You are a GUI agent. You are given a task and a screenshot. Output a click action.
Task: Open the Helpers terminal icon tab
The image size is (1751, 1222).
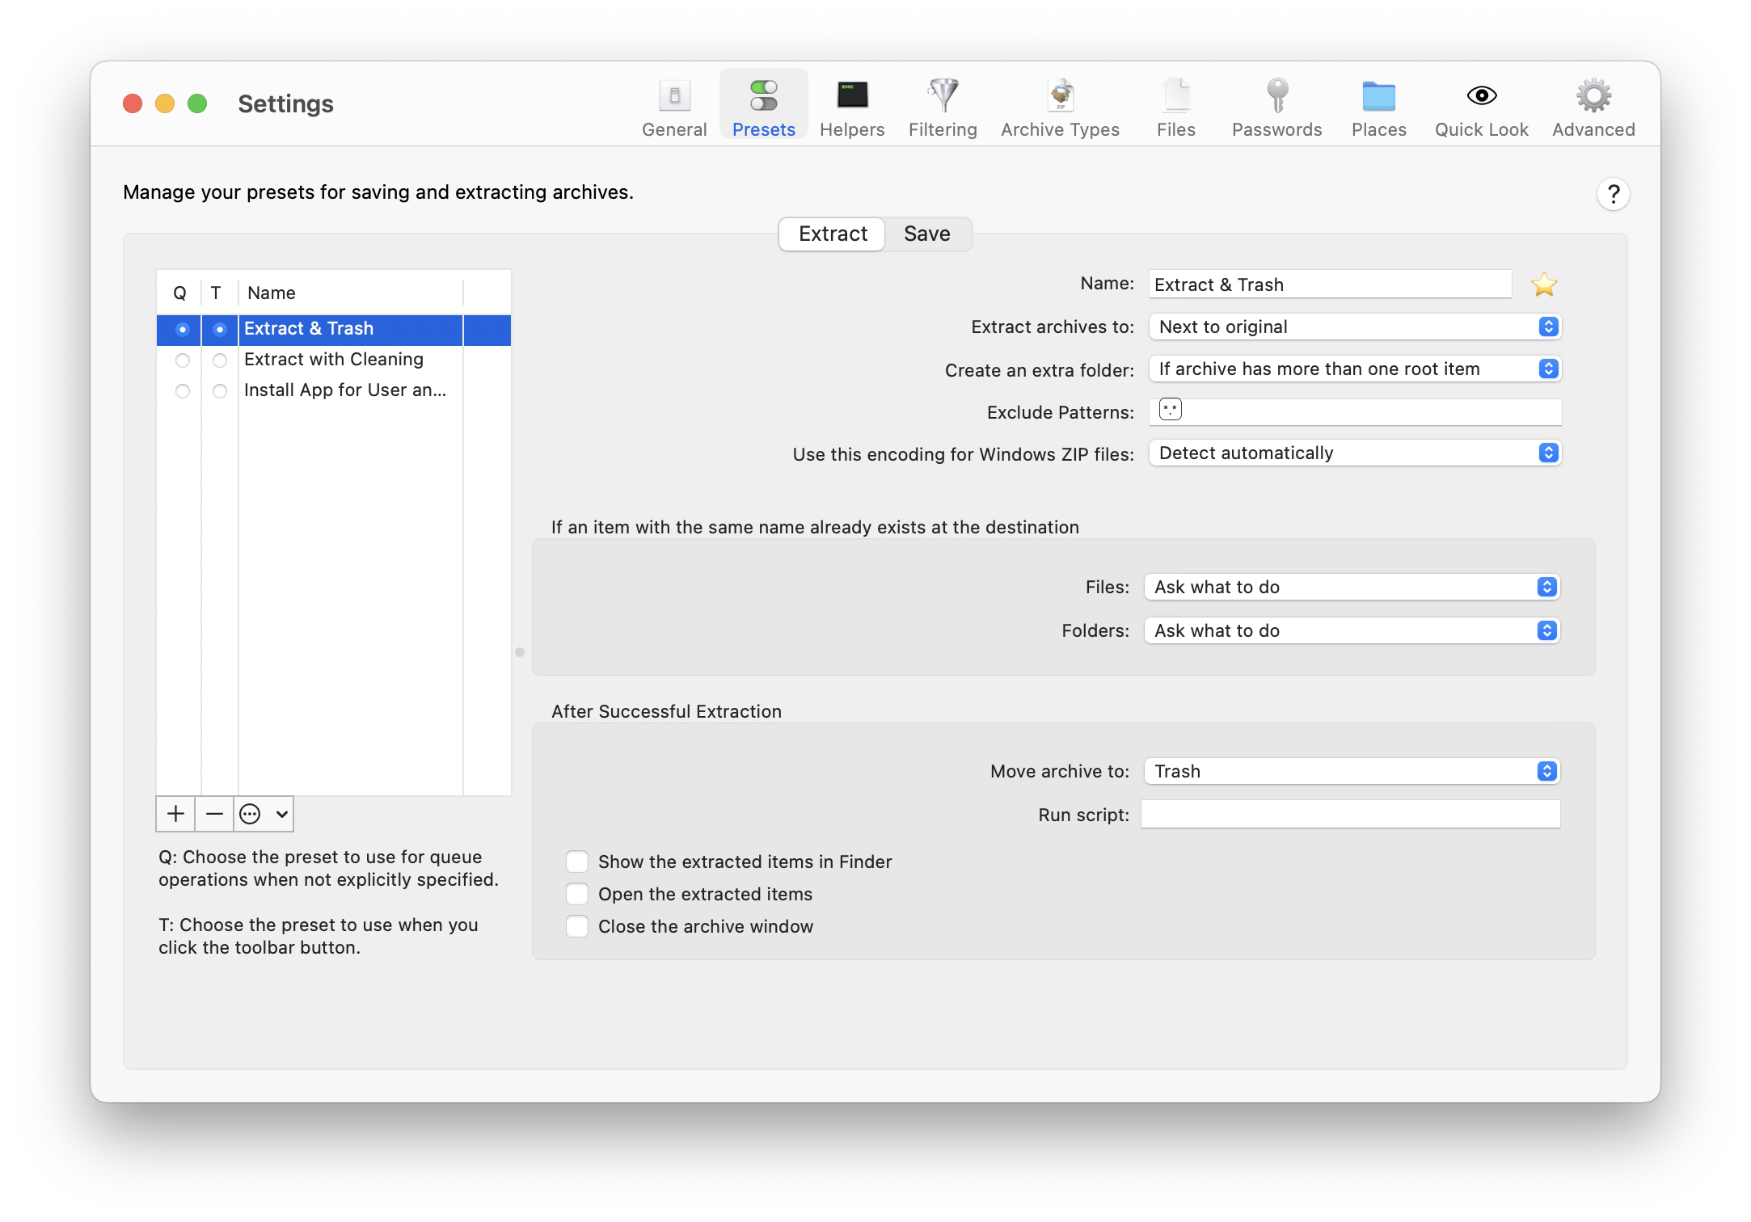(852, 107)
